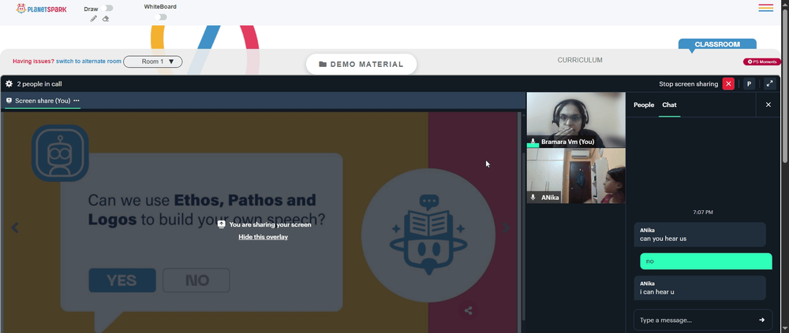789x333 pixels.
Task: Click the NO answer button
Action: click(x=196, y=280)
